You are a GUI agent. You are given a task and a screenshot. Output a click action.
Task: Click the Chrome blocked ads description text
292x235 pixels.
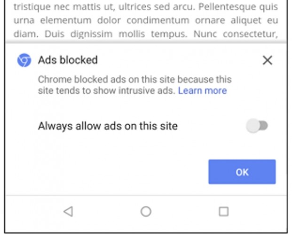click(134, 85)
